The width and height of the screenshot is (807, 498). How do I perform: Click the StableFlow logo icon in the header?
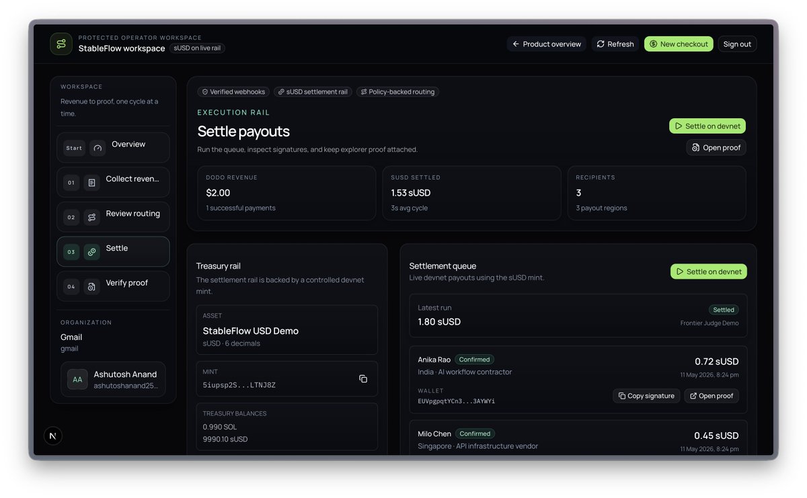coord(61,44)
